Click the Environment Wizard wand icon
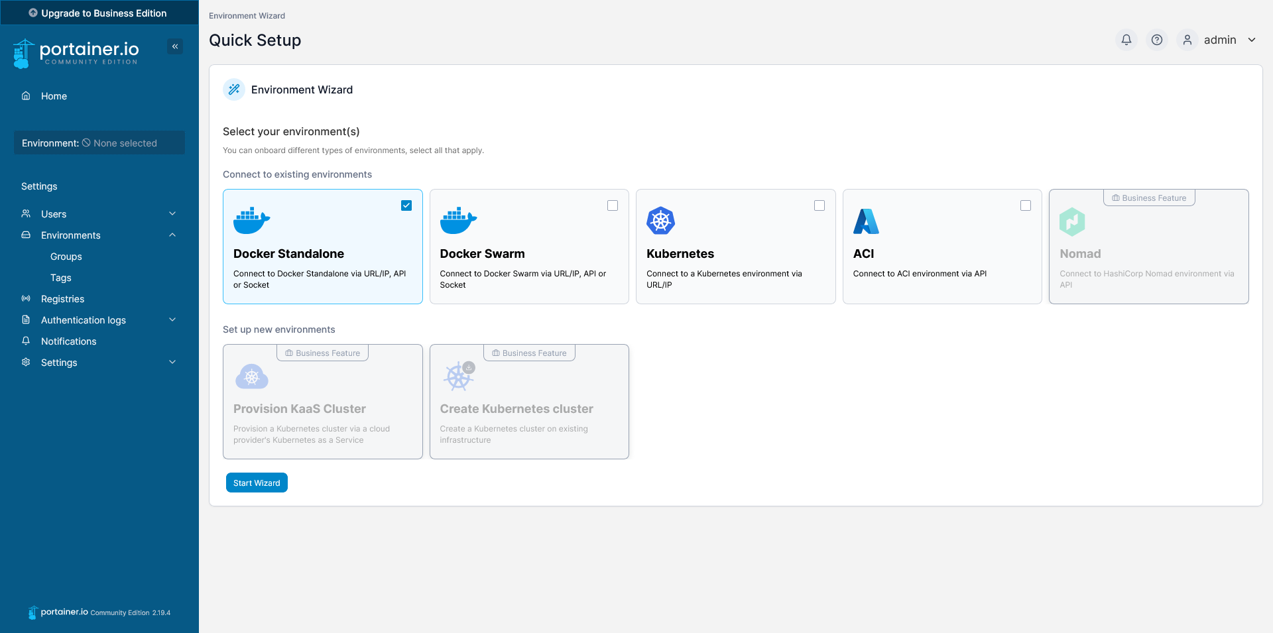Viewport: 1273px width, 633px height. [234, 89]
